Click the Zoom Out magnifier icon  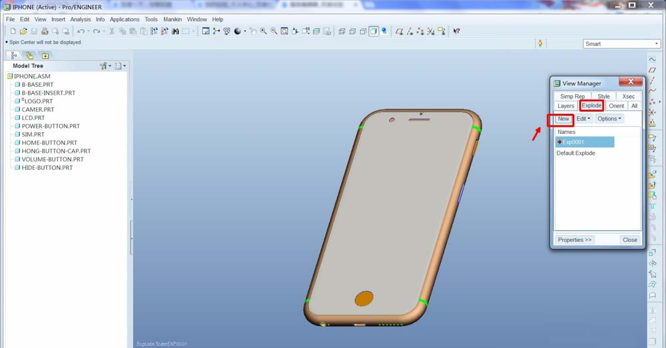pyautogui.click(x=274, y=31)
